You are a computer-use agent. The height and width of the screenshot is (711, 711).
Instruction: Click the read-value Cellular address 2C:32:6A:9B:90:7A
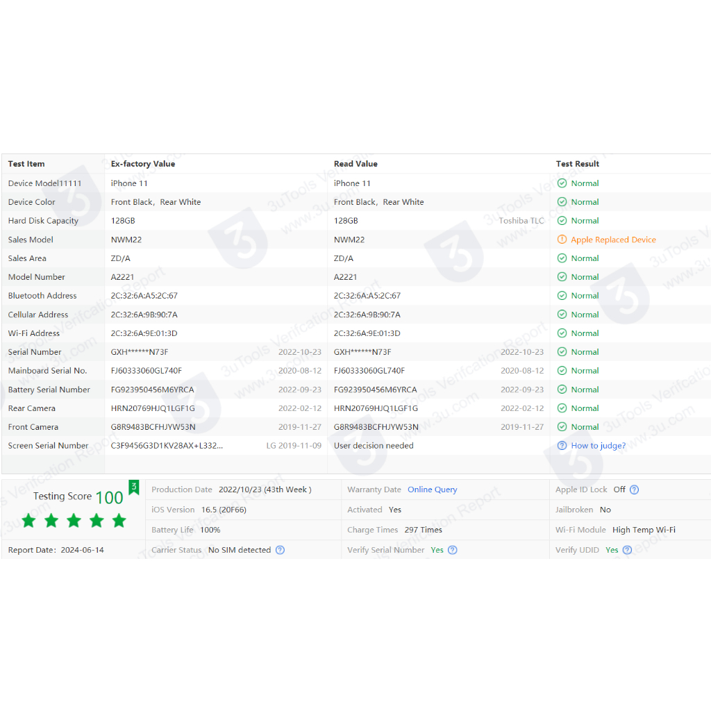[x=367, y=315]
